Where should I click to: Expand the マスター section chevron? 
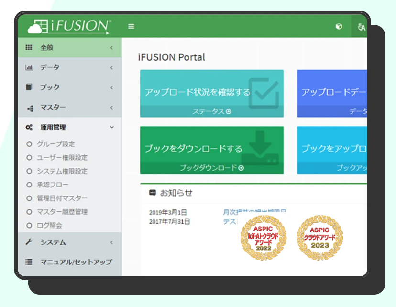click(x=111, y=108)
